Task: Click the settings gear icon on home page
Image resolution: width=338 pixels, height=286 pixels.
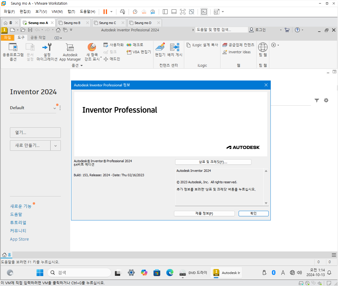Action: pos(326,100)
